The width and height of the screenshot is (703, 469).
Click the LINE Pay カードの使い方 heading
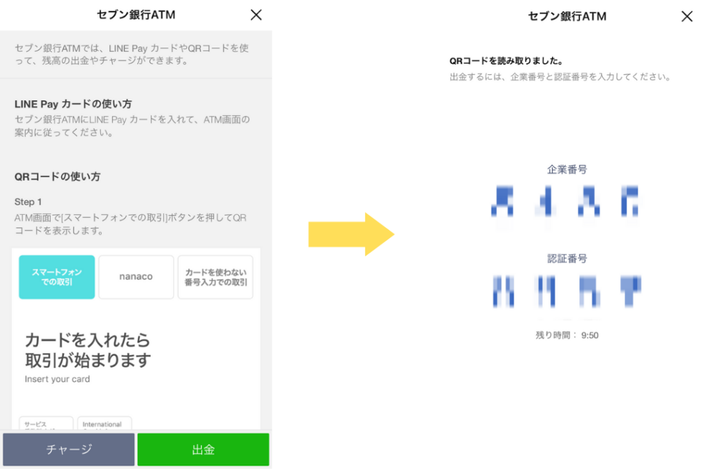coord(73,104)
